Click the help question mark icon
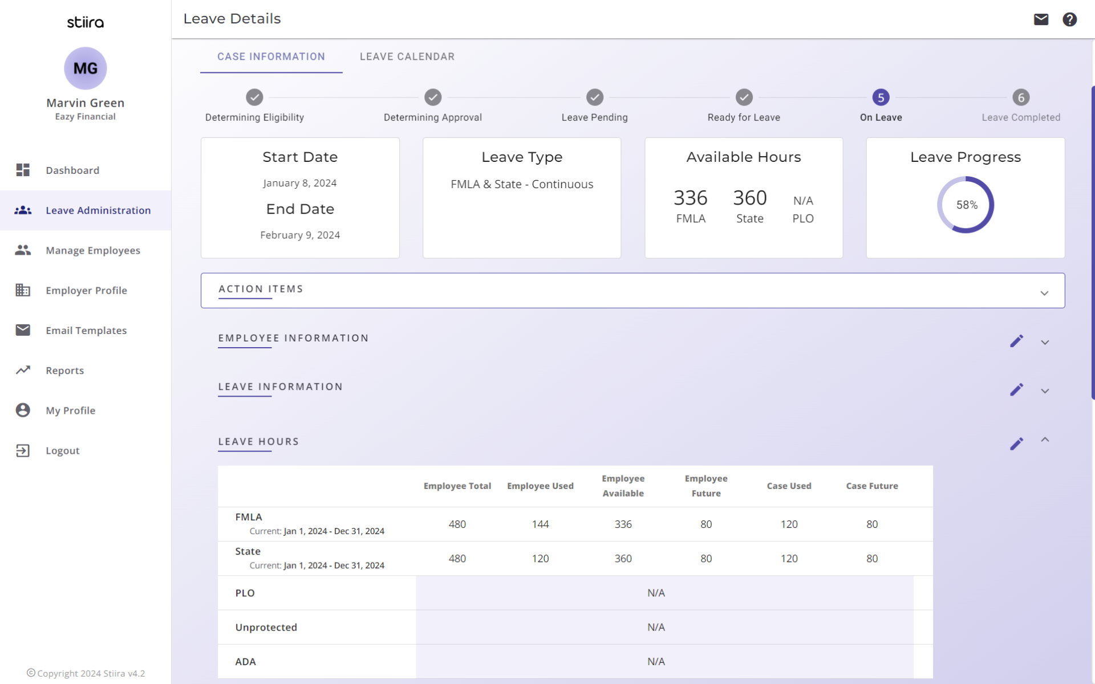The width and height of the screenshot is (1095, 684). click(1069, 19)
